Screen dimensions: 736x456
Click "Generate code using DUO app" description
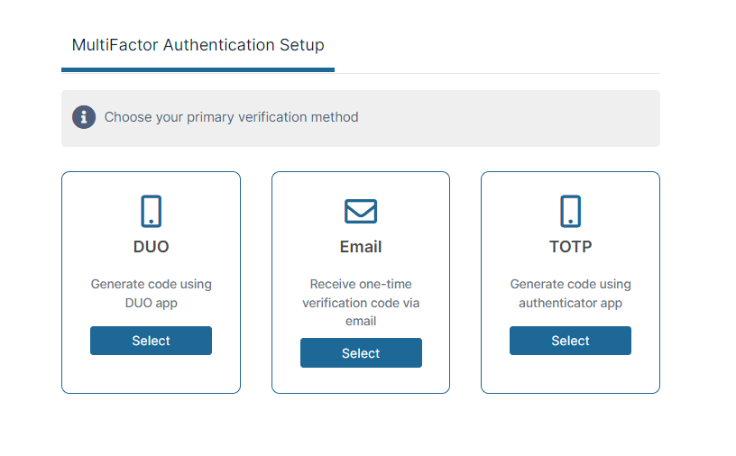tap(151, 294)
